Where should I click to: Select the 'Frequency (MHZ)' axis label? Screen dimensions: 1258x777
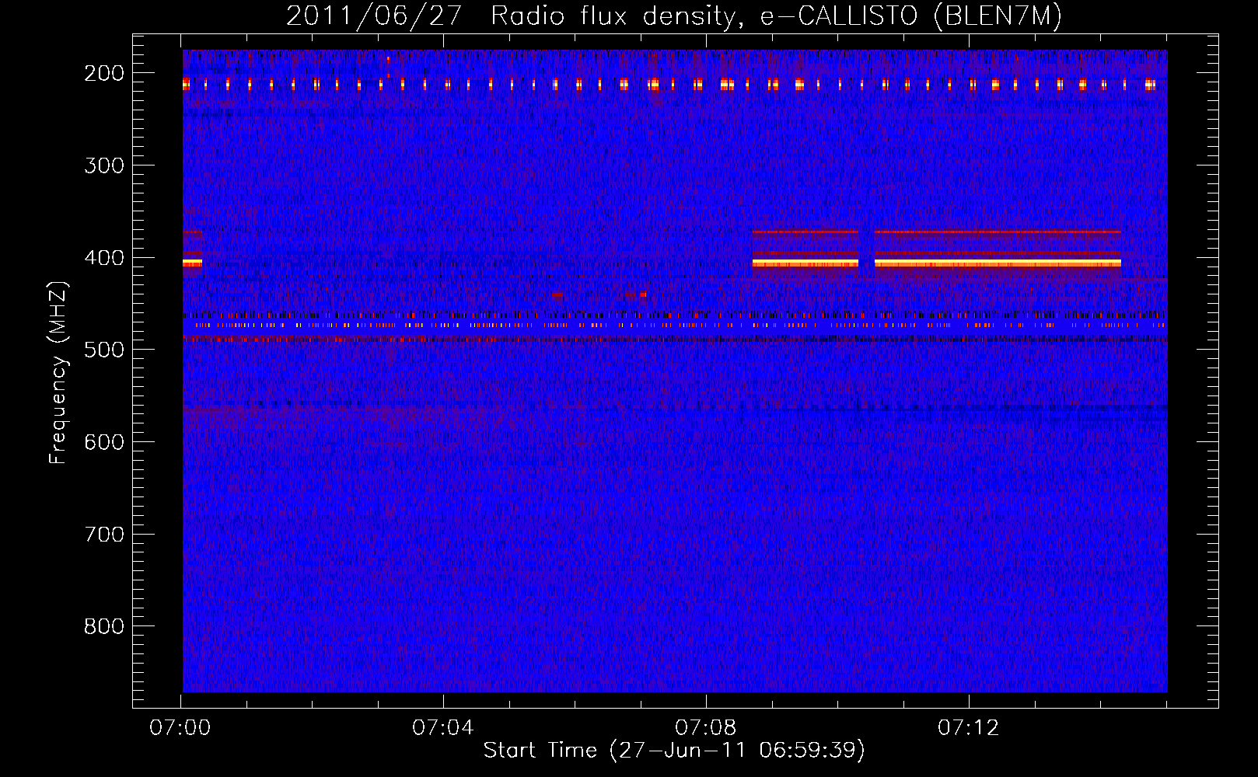tap(58, 372)
